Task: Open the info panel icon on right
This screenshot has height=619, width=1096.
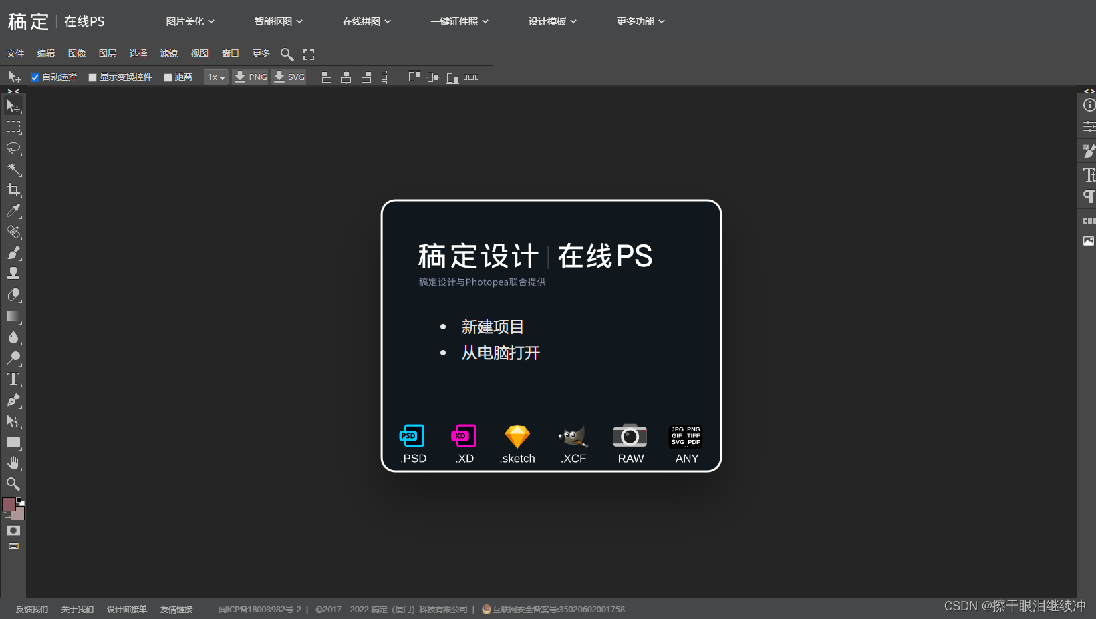Action: pos(1089,105)
